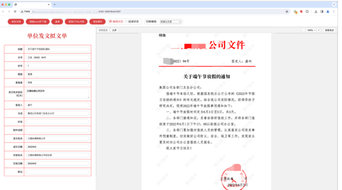342x190 pixels.
Task: Click the empty 附注 remarks input field
Action: (58, 172)
